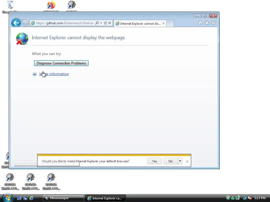Click the two-person tray icon
The image size is (270, 202).
(233, 198)
